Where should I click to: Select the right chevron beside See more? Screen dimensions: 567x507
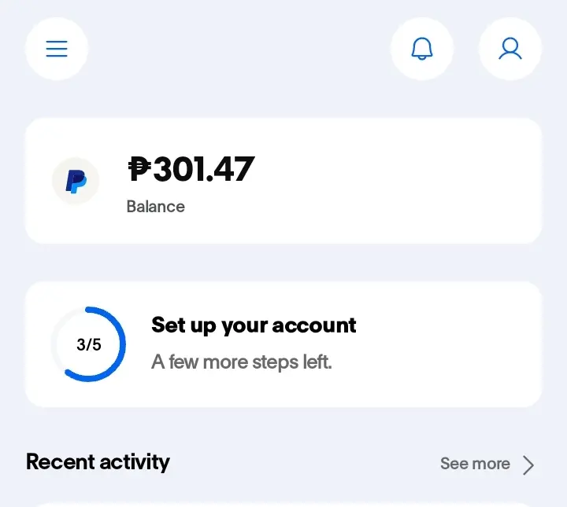[x=528, y=465]
